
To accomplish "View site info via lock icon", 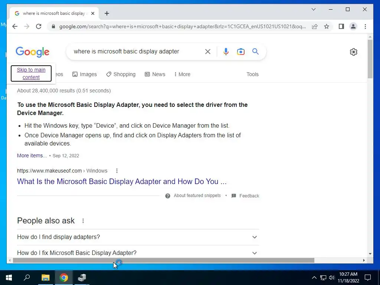I will tap(53, 26).
